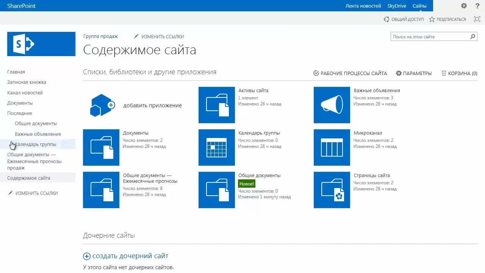Open Записная книжка in left navigation

coord(27,82)
